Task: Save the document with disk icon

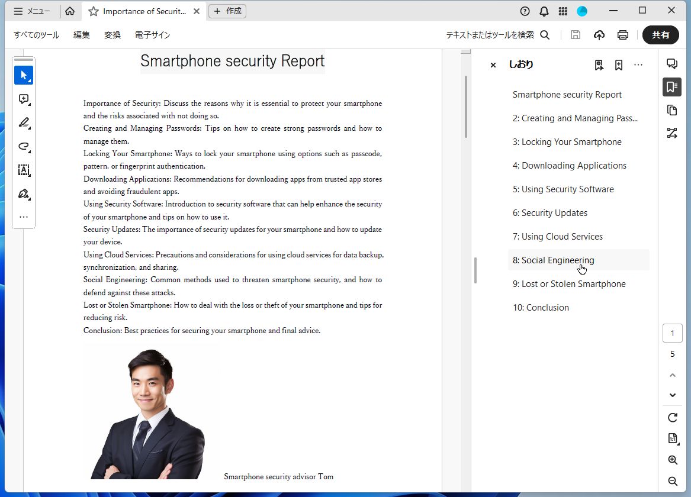Action: pyautogui.click(x=575, y=35)
